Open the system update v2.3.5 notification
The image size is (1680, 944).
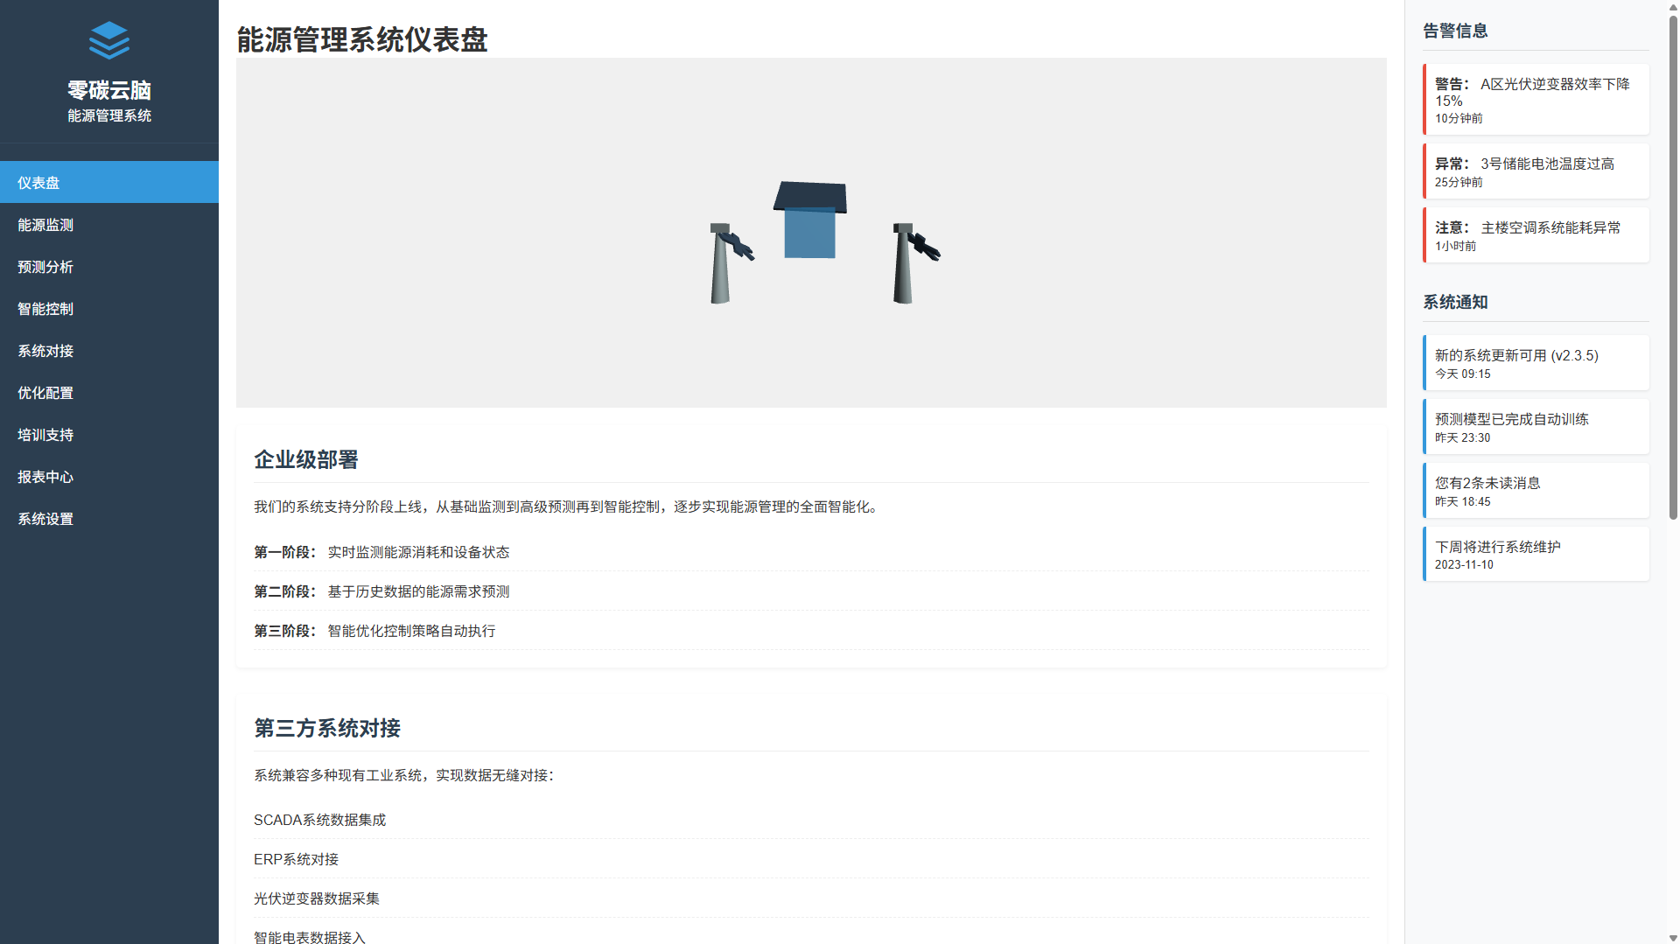[x=1536, y=363]
